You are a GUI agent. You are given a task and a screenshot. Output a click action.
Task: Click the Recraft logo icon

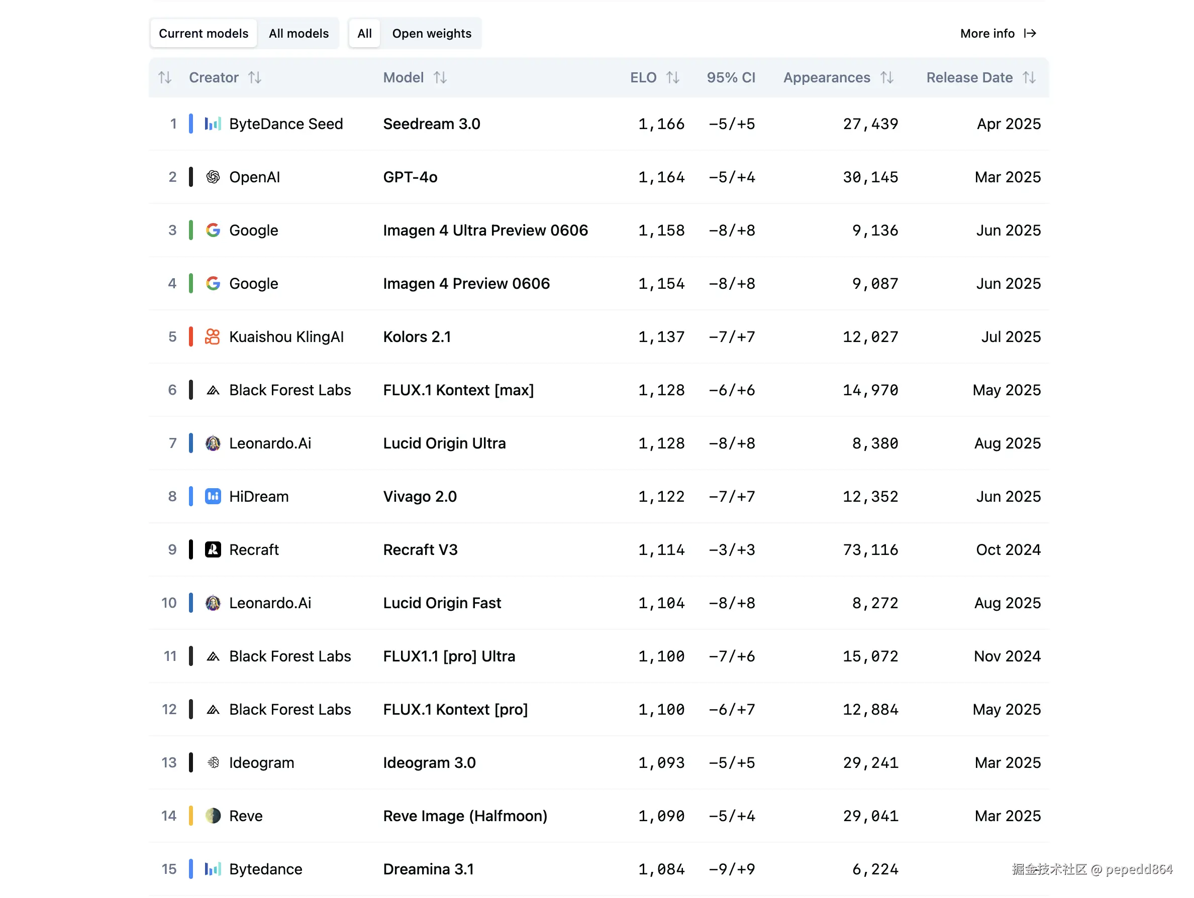pos(213,549)
